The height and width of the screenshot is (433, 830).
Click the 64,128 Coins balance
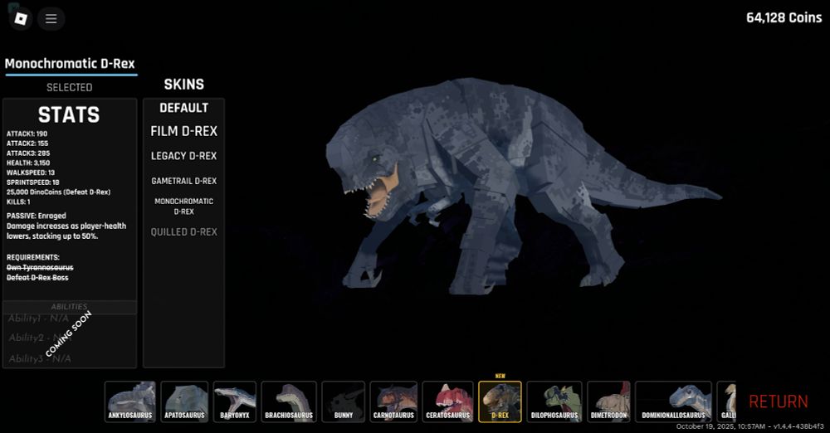pyautogui.click(x=784, y=18)
